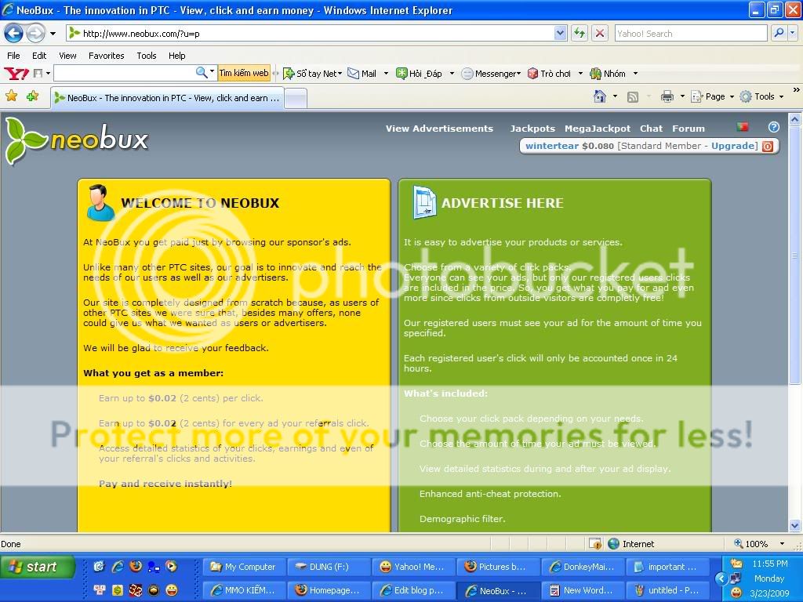Click the neobux logo
This screenshot has width=803, height=602.
(77, 140)
